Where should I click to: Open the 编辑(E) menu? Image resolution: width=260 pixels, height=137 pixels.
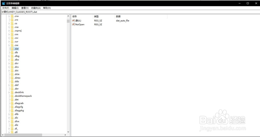point(15,8)
